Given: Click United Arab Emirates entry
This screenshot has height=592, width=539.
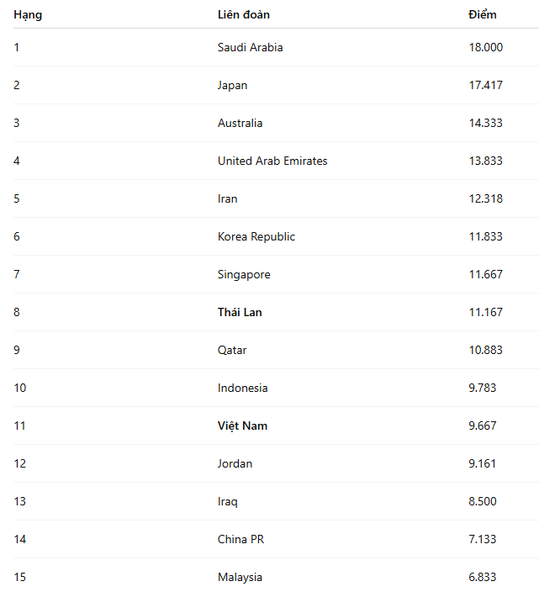Looking at the screenshot, I should pos(272,161).
